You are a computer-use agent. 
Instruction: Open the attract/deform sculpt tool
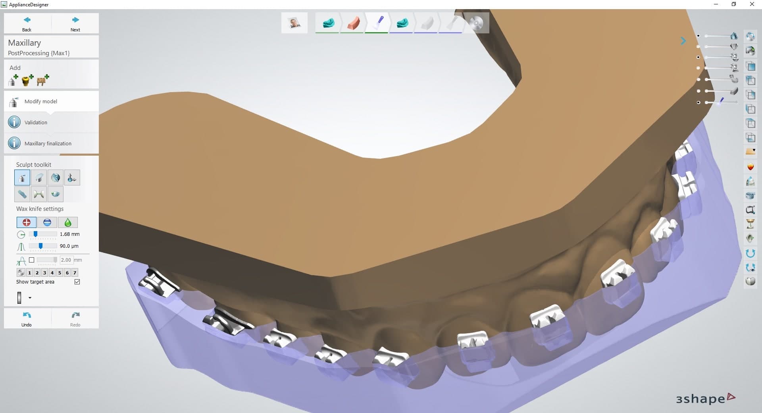[x=72, y=178]
